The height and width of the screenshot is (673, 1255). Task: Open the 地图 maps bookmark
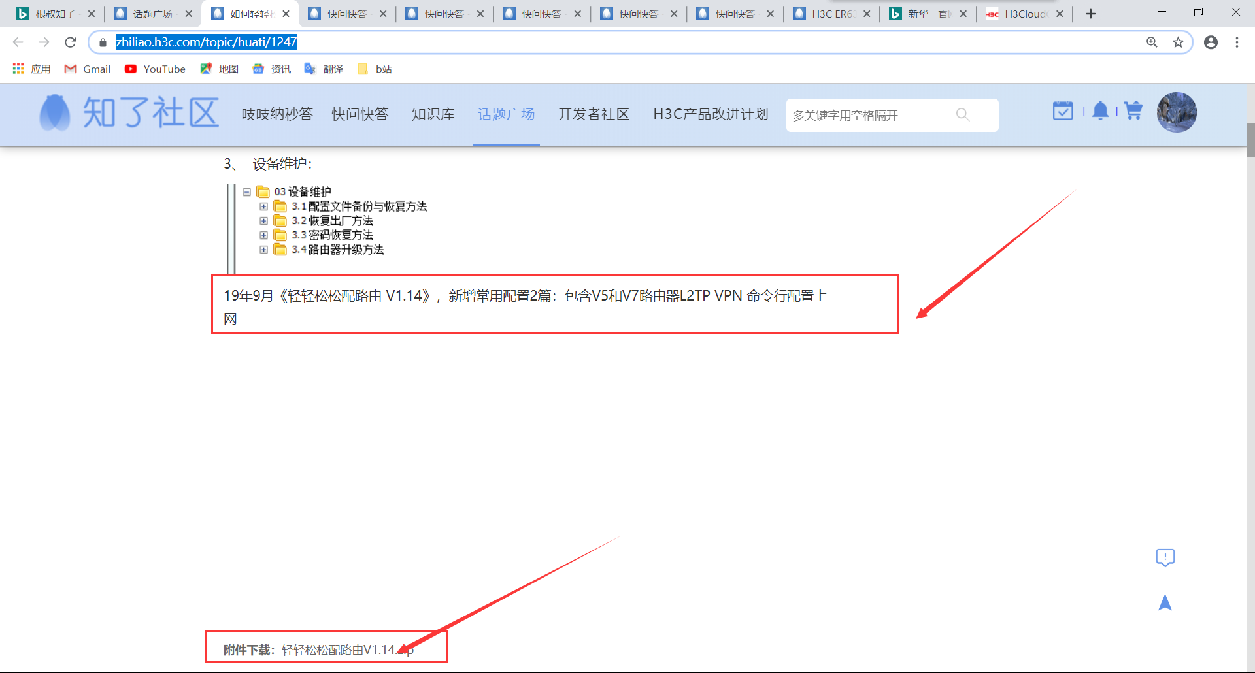pos(220,69)
